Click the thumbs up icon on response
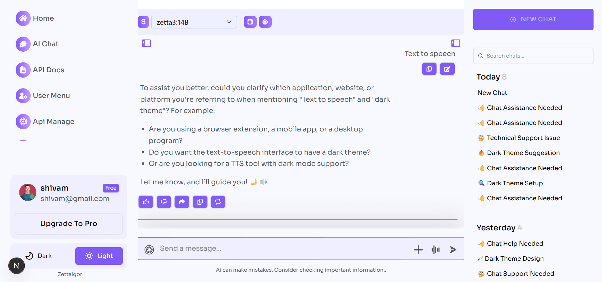 pyautogui.click(x=146, y=202)
